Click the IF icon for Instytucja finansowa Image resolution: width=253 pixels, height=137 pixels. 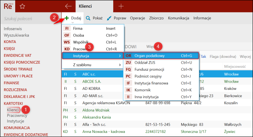tap(128, 83)
